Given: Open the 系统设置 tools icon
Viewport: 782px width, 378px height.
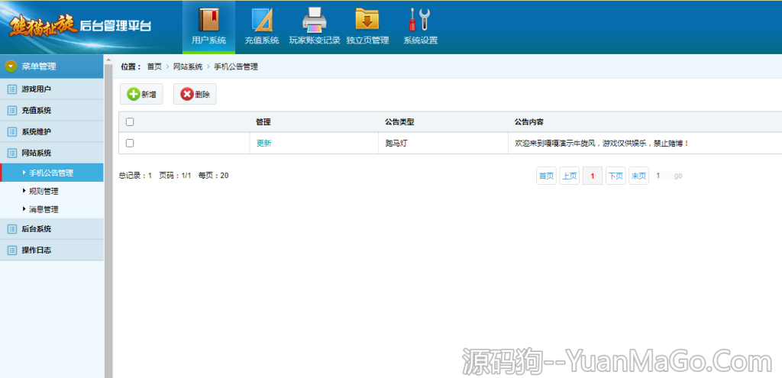Looking at the screenshot, I should click(x=421, y=20).
